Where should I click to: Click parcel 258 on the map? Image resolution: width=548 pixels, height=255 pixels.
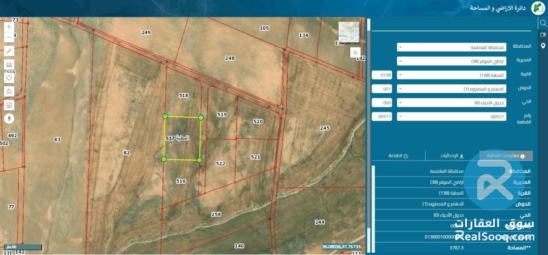216,214
